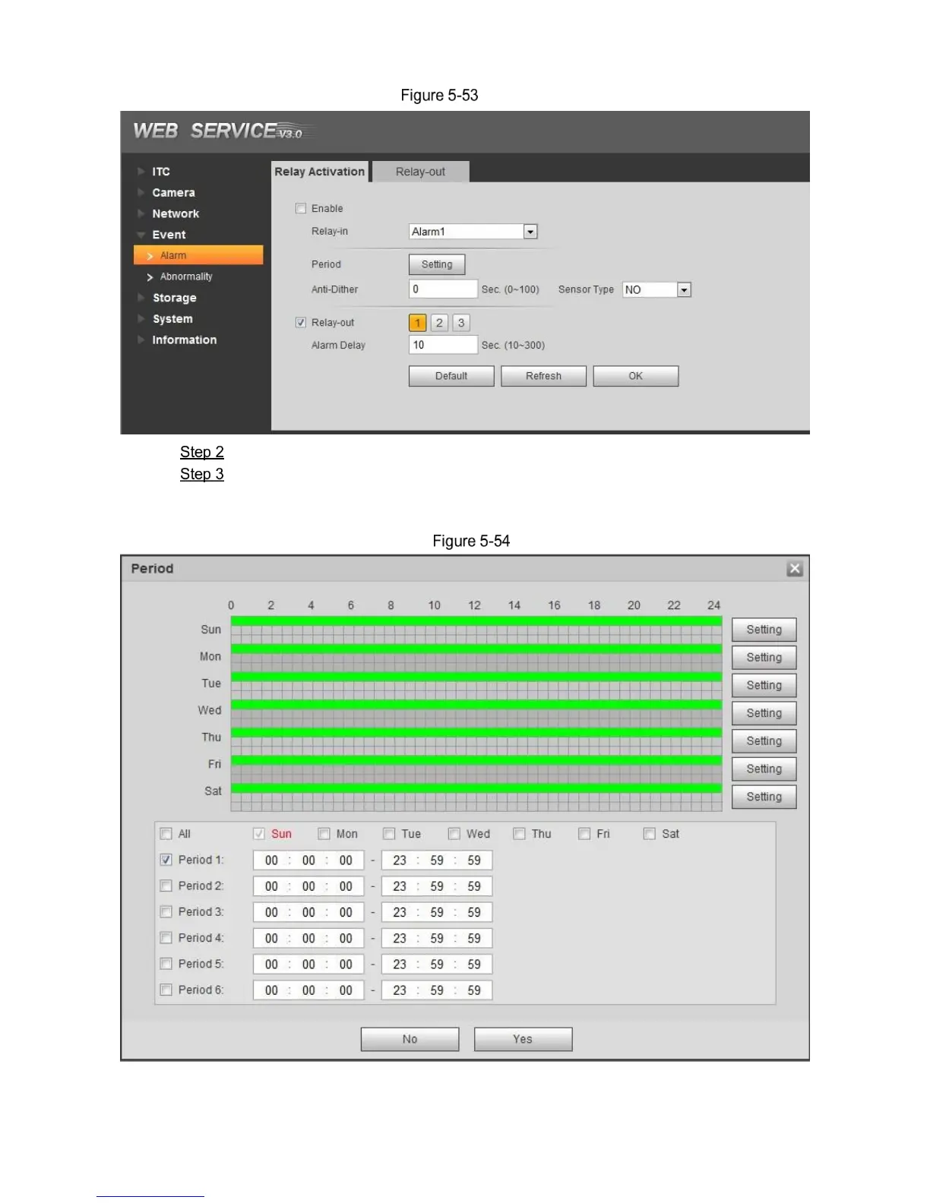Select relay-out channel 1
The height and width of the screenshot is (1203, 930).
[x=417, y=323]
